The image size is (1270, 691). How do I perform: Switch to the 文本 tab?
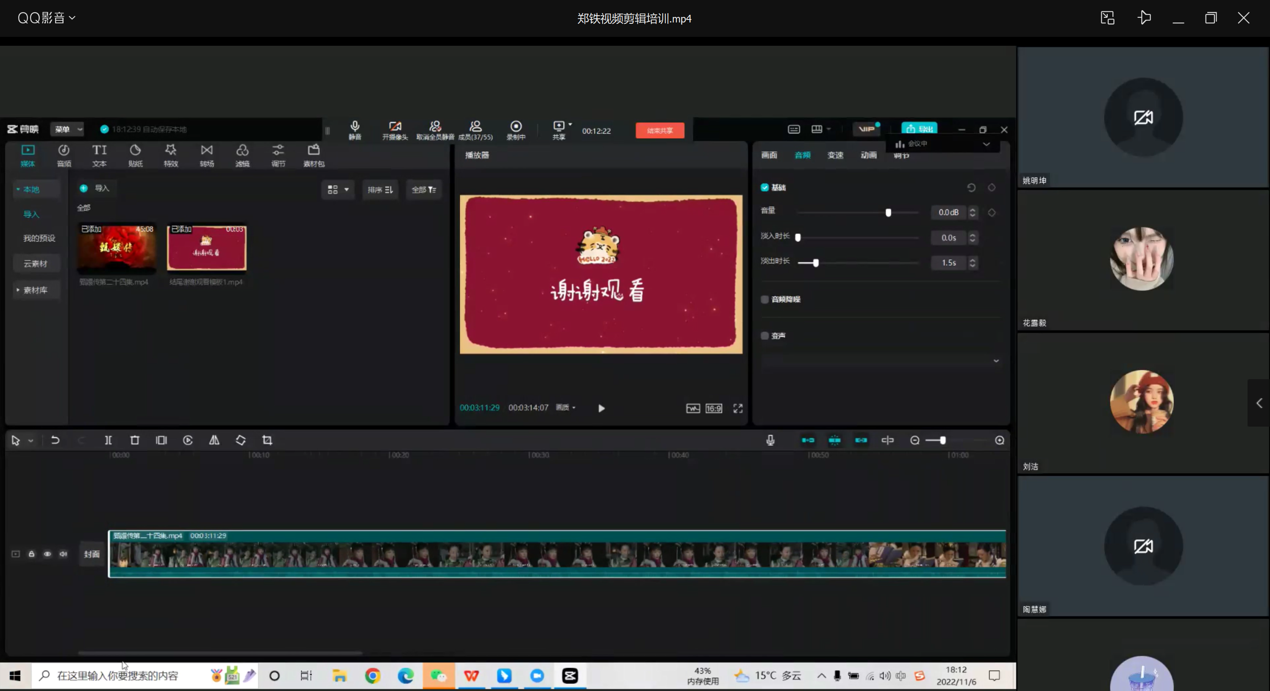pos(99,156)
